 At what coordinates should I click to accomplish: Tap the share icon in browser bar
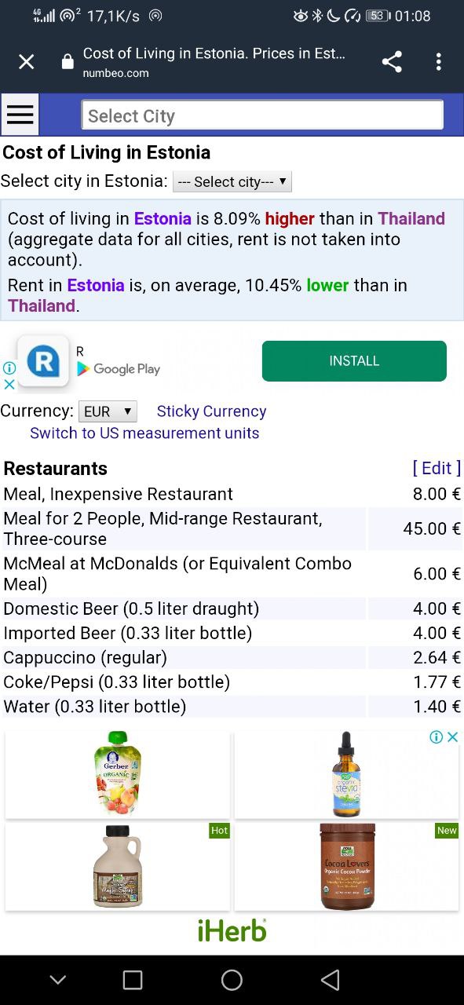(x=392, y=62)
